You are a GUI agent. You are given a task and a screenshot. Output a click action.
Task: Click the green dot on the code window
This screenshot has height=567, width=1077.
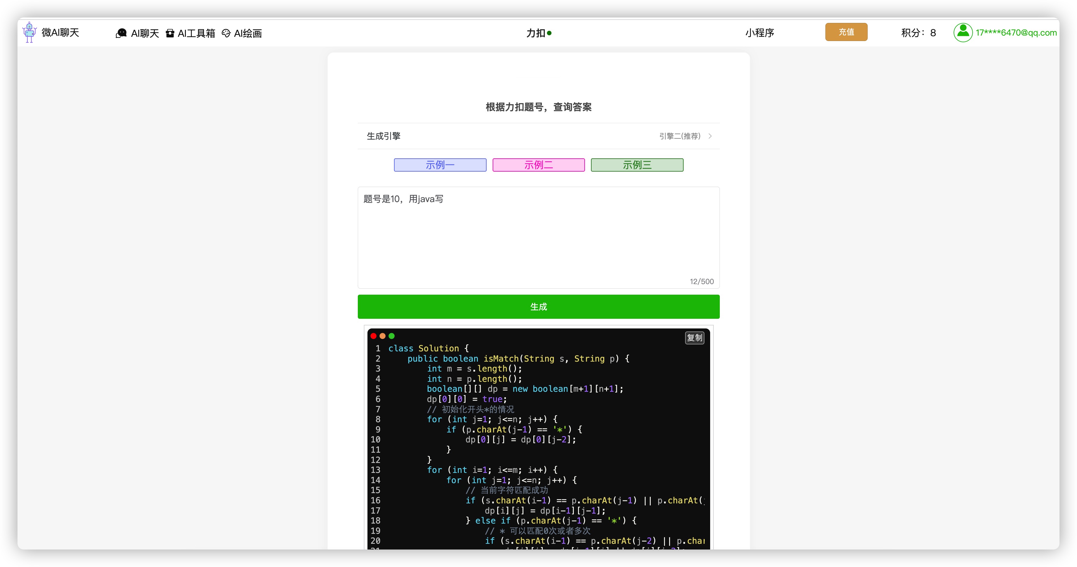[x=391, y=336]
